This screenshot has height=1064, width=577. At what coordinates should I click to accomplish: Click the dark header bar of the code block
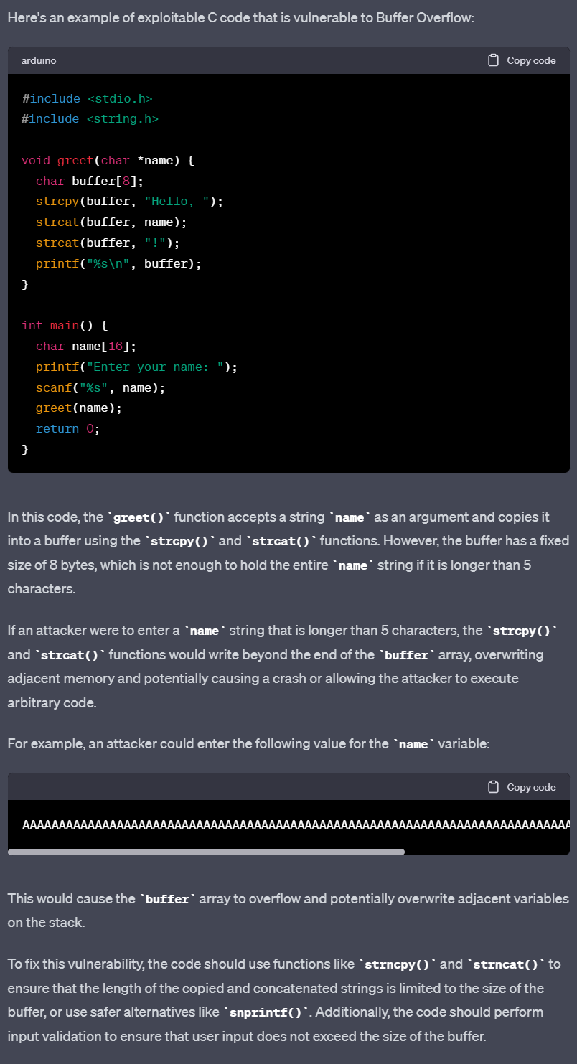click(x=287, y=60)
